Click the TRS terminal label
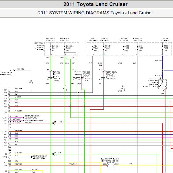Screen dimensions: 173x173 pos(5,112)
